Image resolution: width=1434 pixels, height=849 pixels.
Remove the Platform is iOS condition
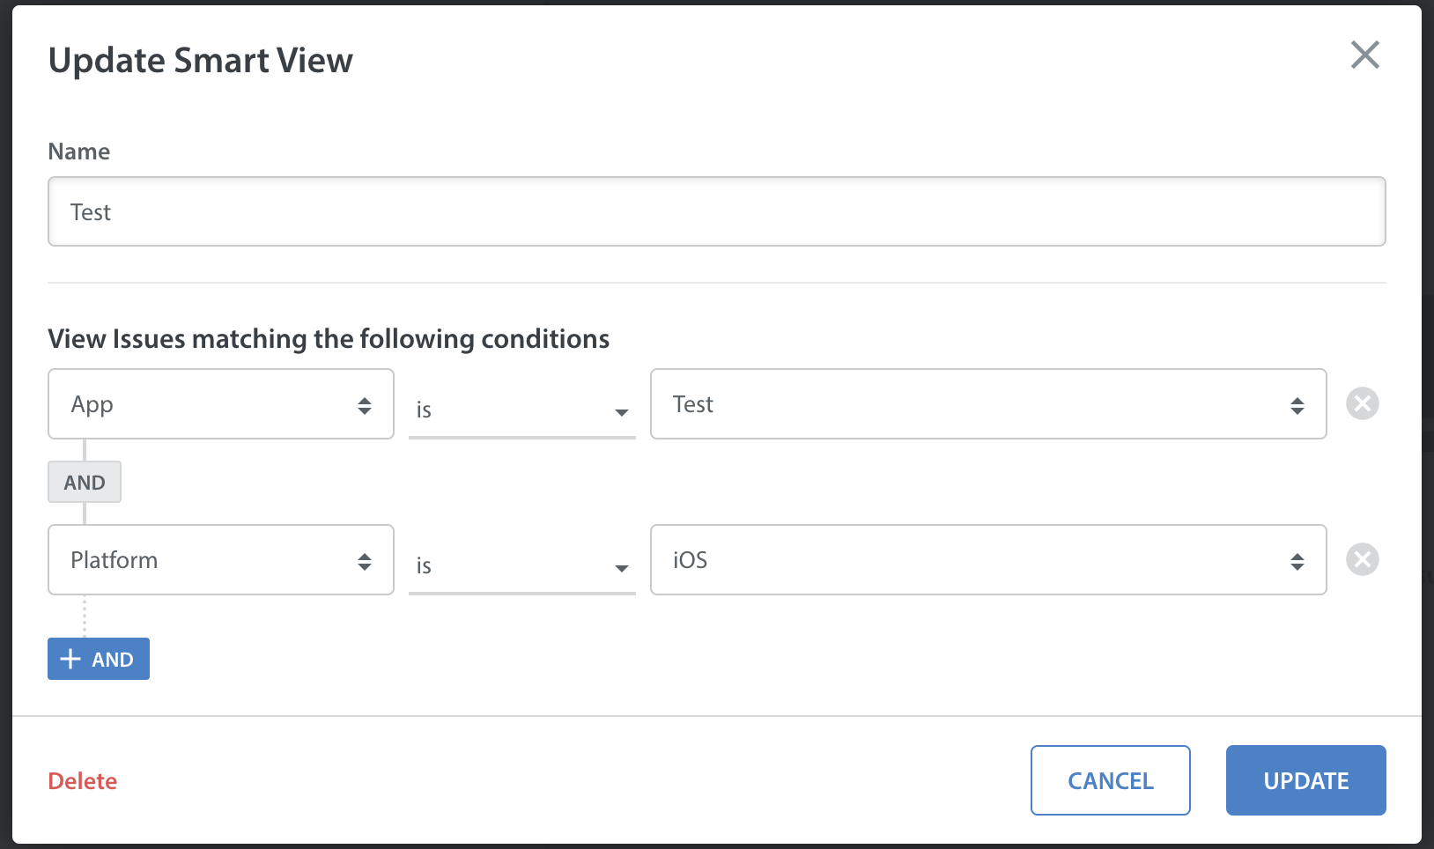coord(1362,559)
